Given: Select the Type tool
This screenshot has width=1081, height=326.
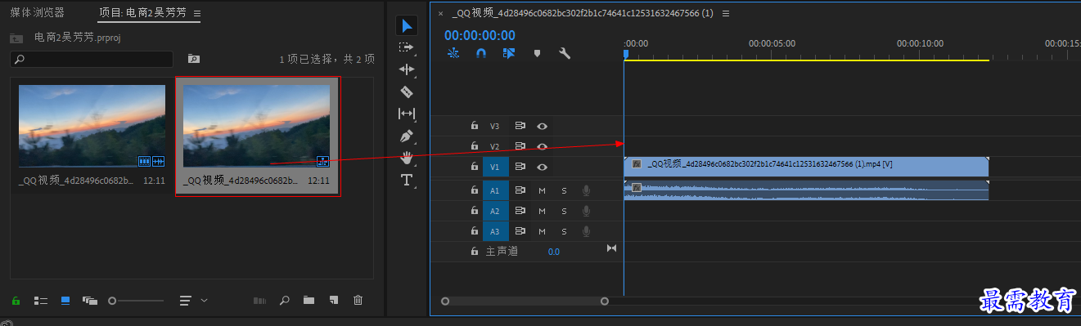Looking at the screenshot, I should 407,180.
